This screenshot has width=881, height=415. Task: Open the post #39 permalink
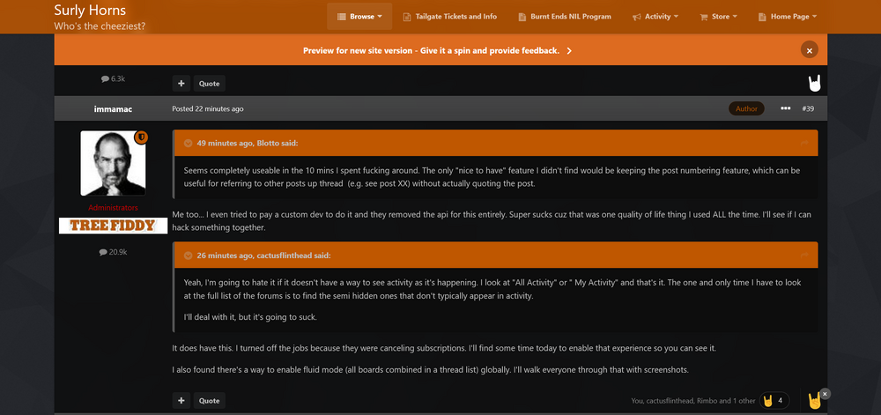pyautogui.click(x=808, y=108)
